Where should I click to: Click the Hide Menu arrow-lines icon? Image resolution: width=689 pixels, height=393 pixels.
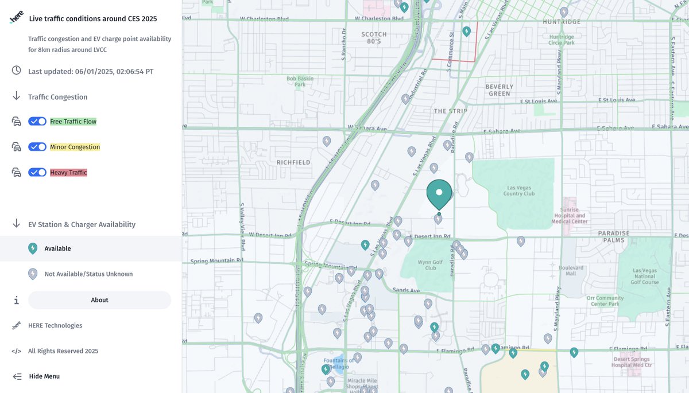tap(17, 376)
